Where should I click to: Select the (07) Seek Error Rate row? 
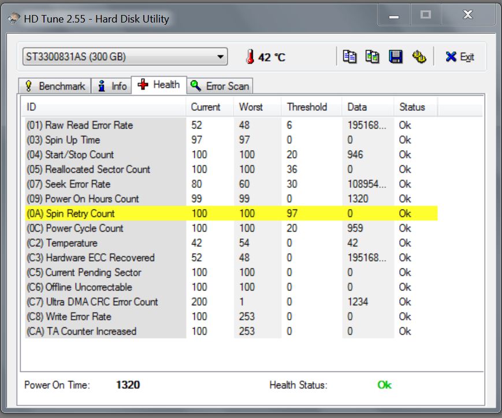coord(231,184)
